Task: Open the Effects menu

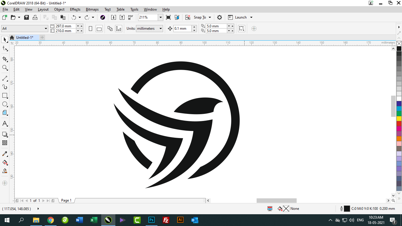Action: tap(75, 9)
